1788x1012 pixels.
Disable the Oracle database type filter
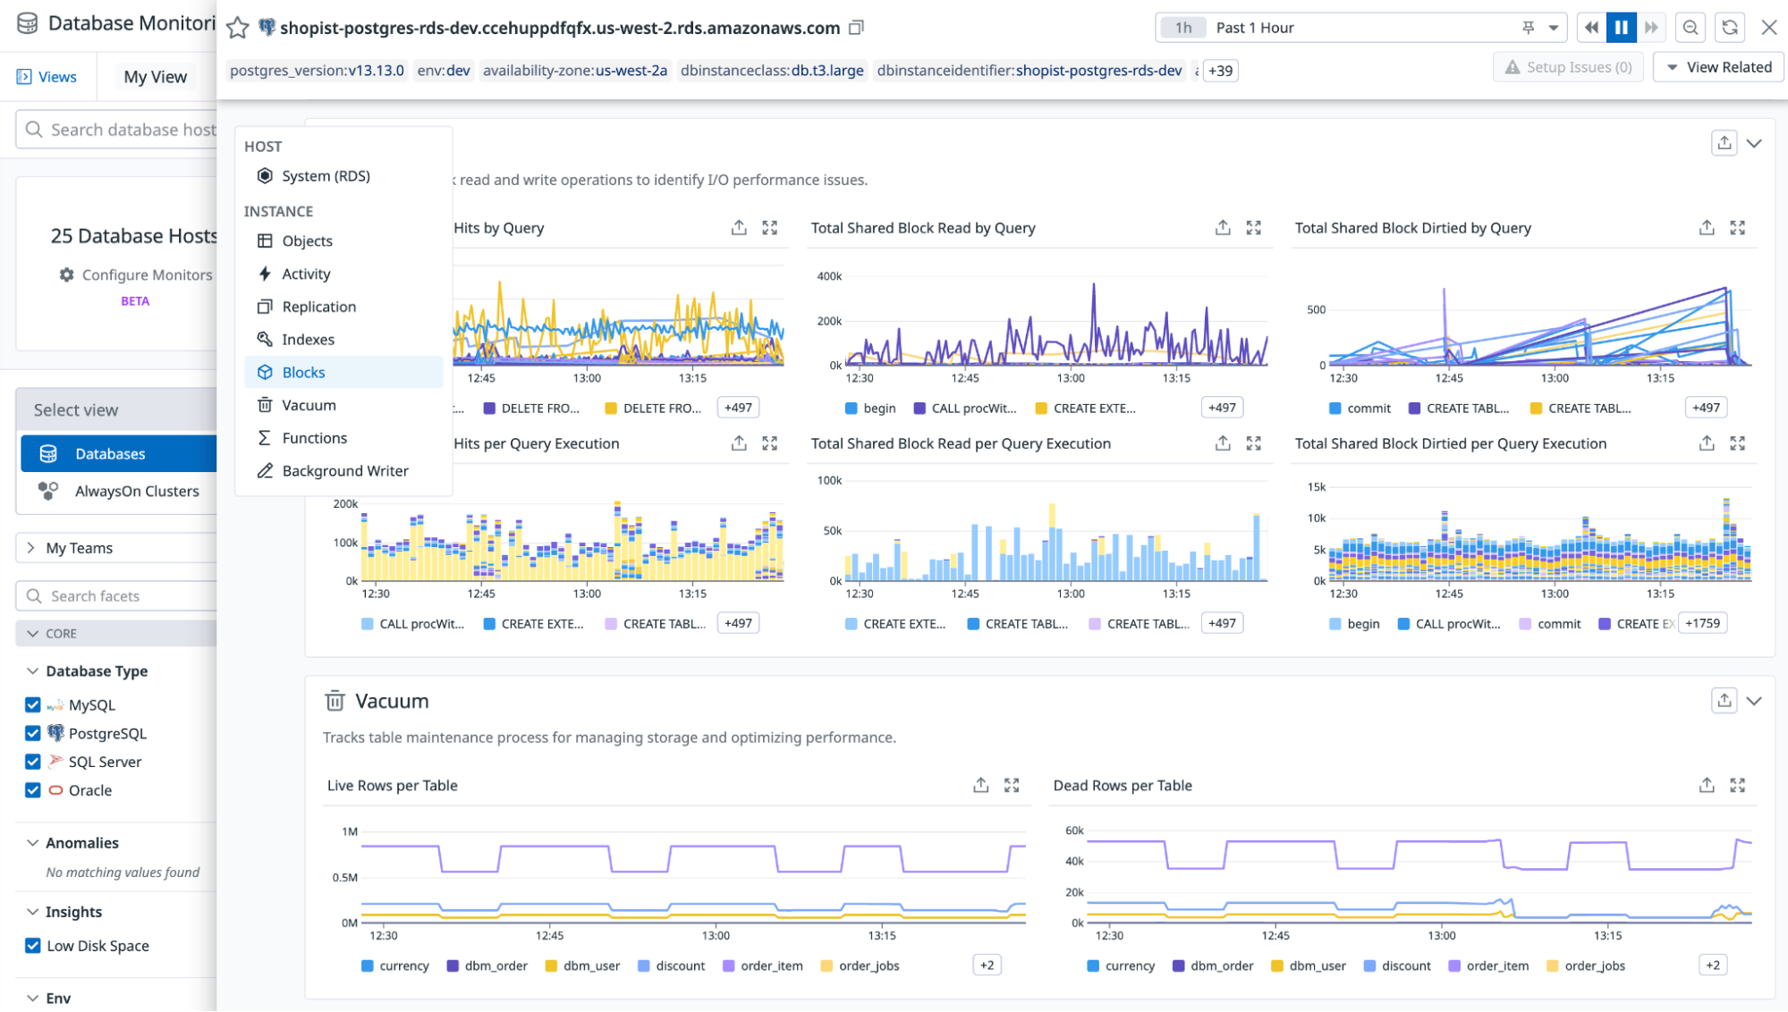tap(33, 790)
